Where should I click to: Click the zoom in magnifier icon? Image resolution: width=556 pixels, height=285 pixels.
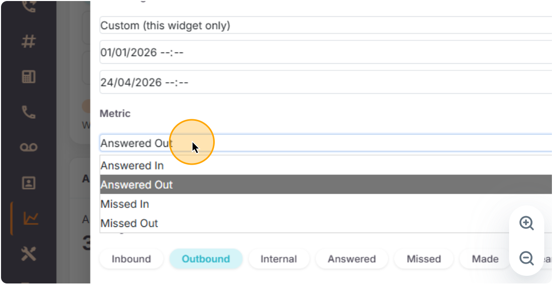(x=526, y=223)
